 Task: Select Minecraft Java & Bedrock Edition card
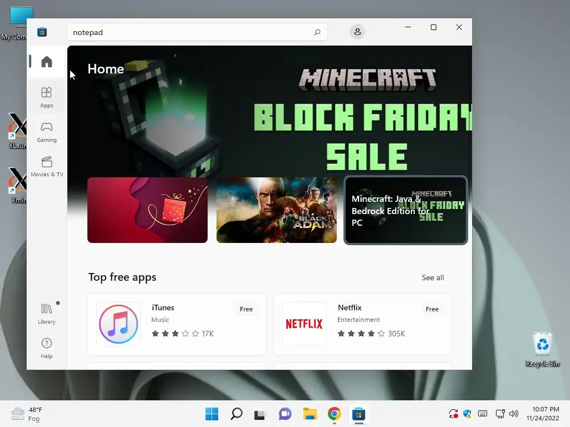(406, 210)
